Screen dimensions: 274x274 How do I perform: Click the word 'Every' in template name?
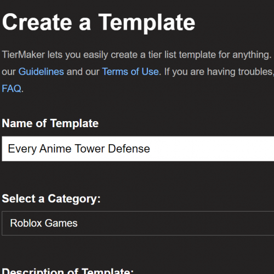(22, 149)
